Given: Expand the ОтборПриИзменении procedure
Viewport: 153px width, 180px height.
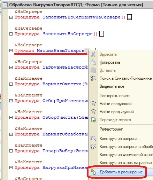Looking at the screenshot, I should click(x=11, y=101).
